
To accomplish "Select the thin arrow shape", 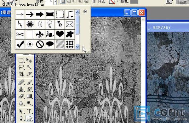I will [x=20, y=14].
